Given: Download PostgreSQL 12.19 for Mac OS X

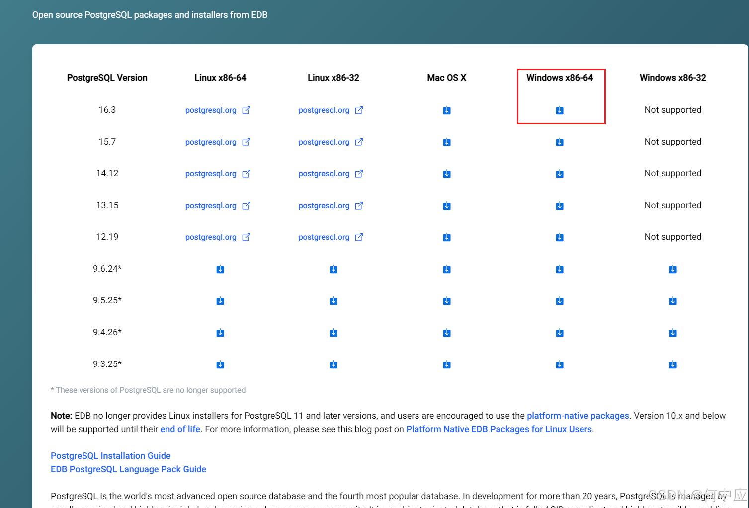Looking at the screenshot, I should click(447, 237).
